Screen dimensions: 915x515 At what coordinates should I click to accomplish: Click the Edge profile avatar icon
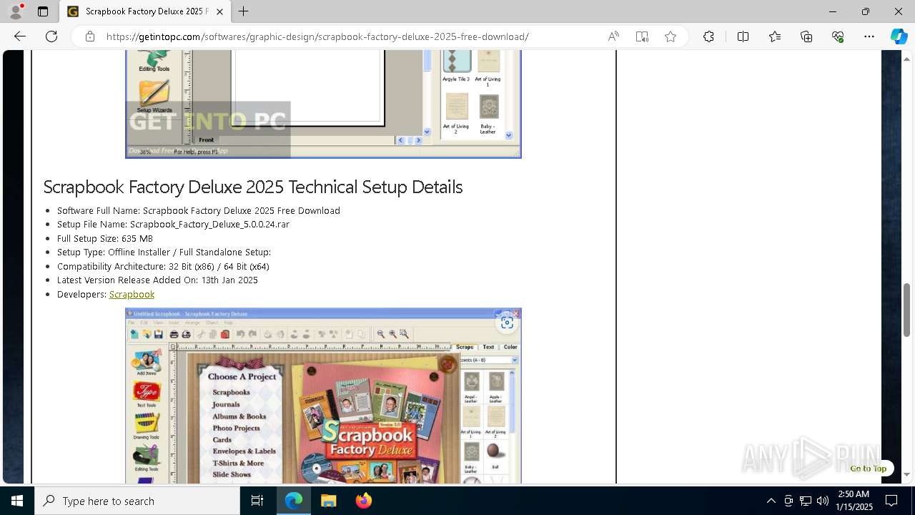tap(16, 11)
